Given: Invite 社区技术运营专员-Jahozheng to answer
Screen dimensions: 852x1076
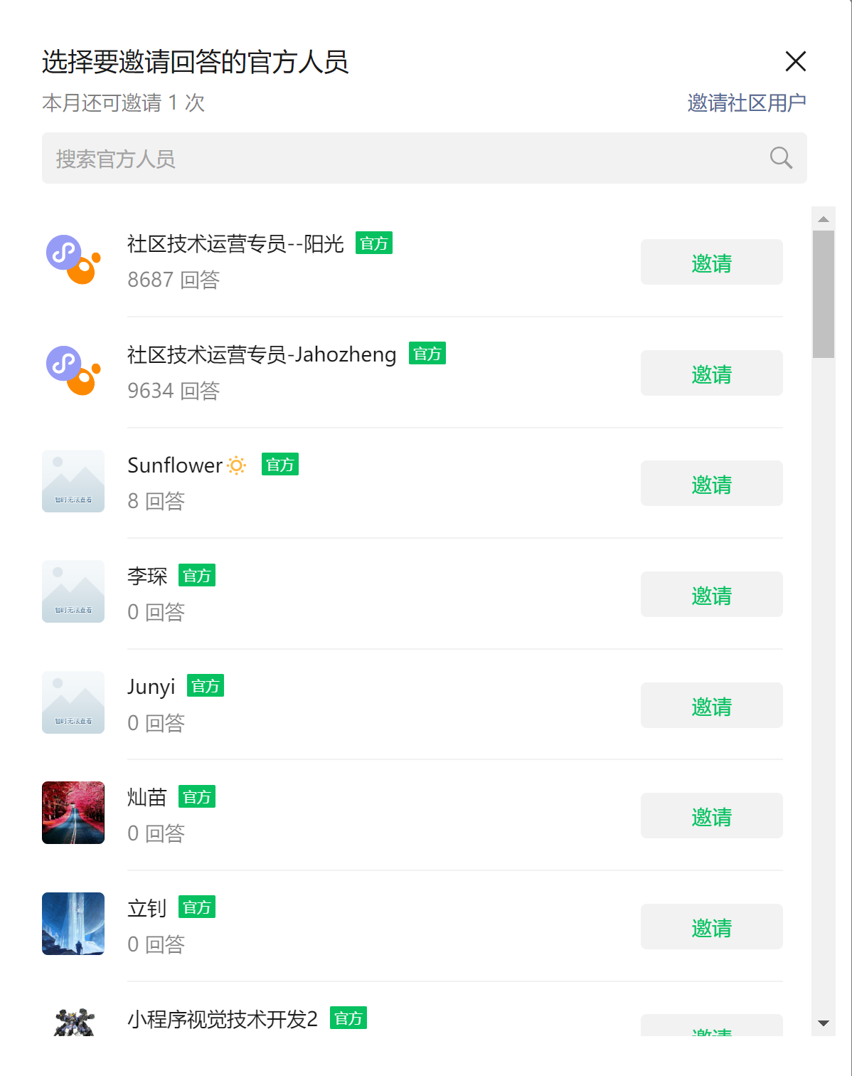Looking at the screenshot, I should pyautogui.click(x=711, y=373).
